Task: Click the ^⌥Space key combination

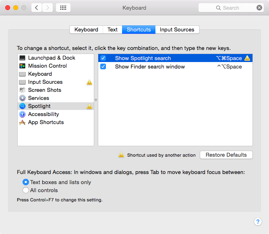Action: (230, 67)
